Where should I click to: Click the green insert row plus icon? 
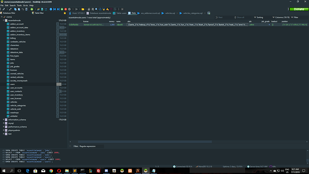click(x=62, y=9)
